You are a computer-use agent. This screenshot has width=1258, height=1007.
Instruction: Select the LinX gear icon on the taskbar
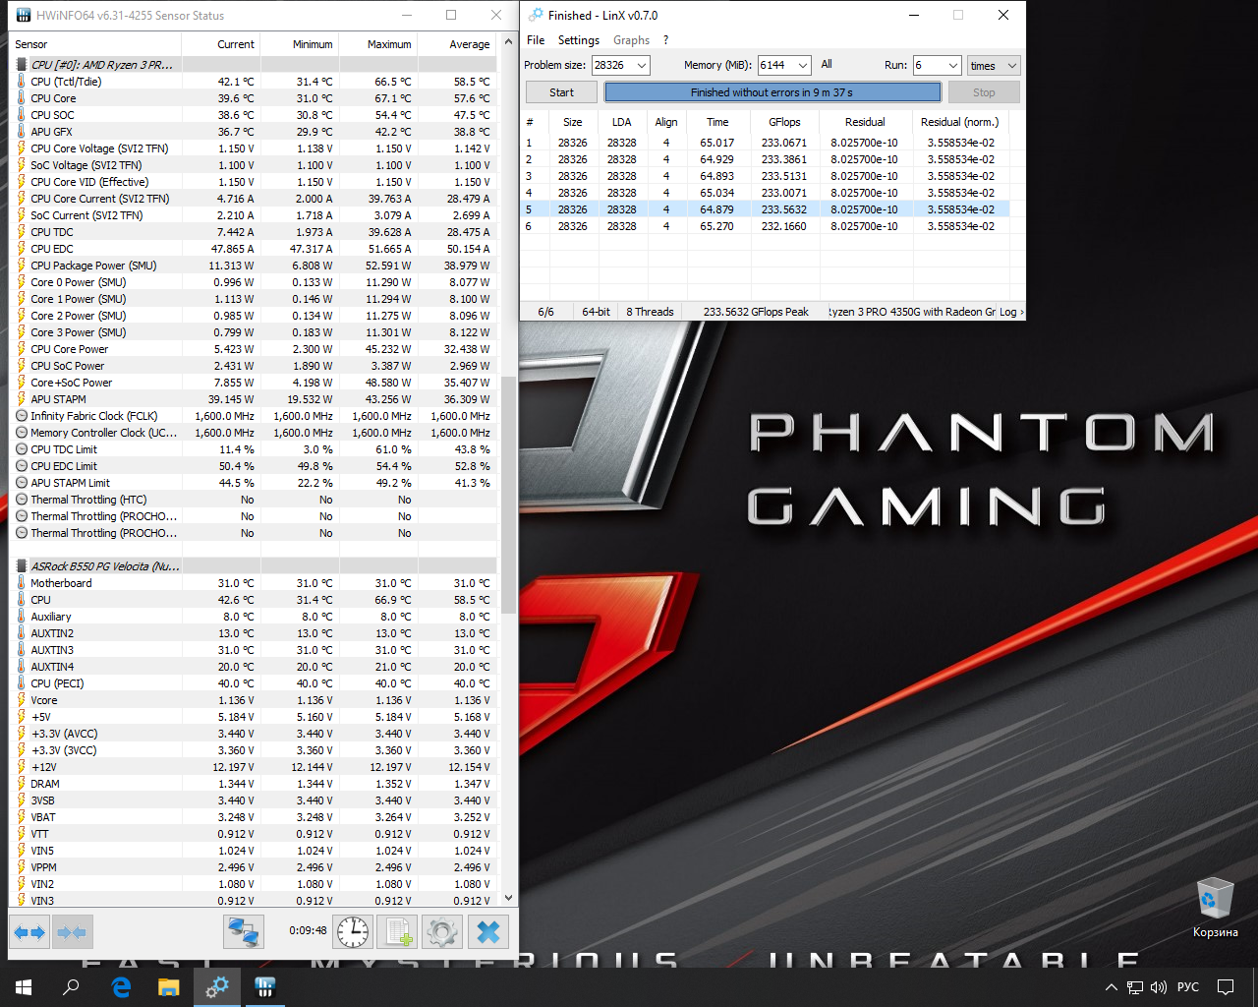(x=217, y=987)
